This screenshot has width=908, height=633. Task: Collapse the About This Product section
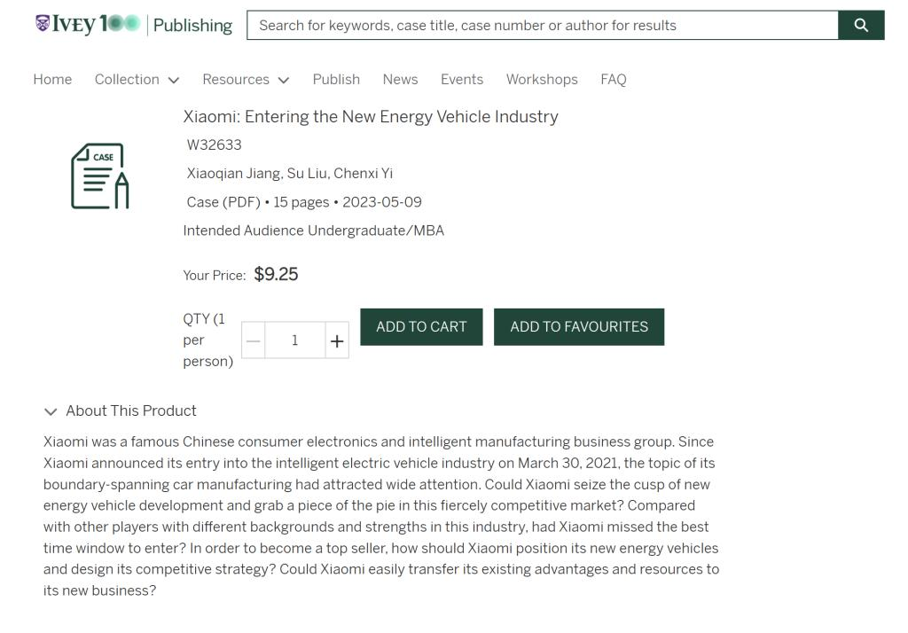click(51, 411)
